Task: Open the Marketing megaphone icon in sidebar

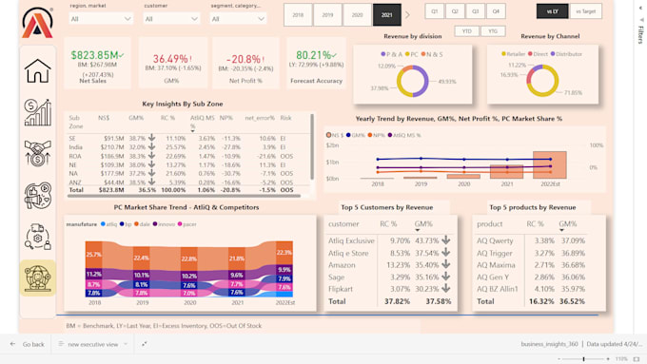Action: 37,195
